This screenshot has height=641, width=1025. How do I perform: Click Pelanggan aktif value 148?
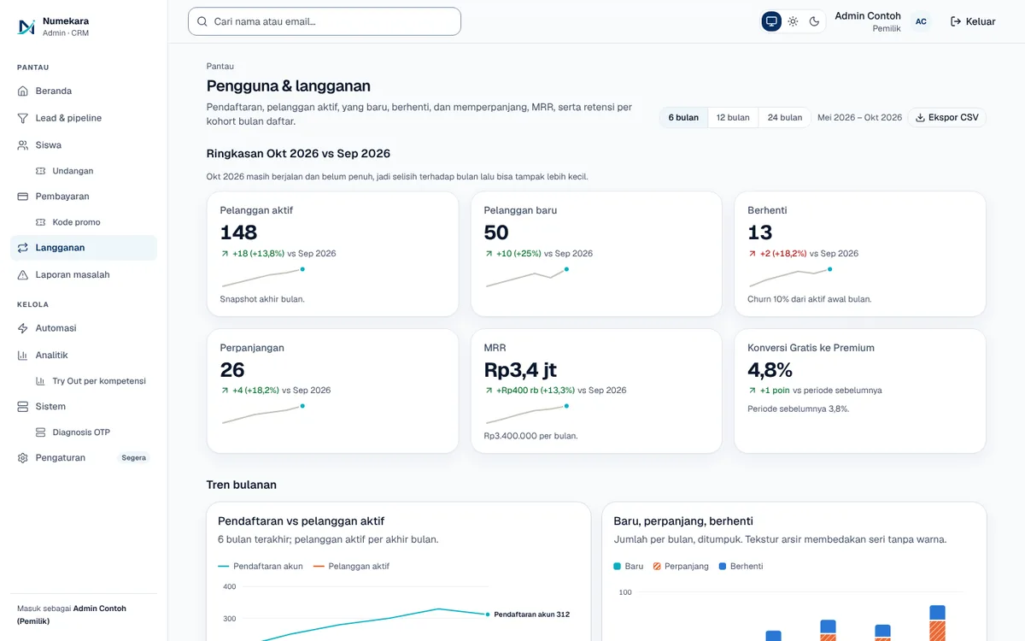click(x=238, y=232)
